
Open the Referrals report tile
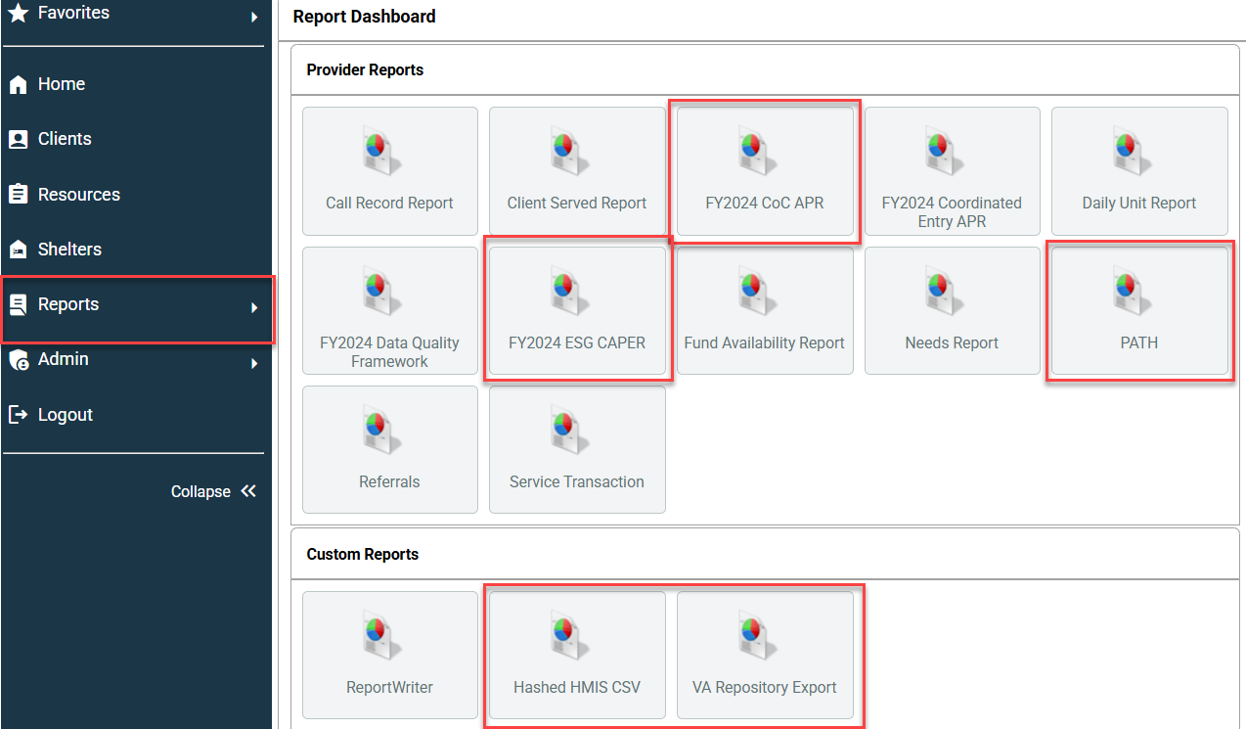pos(389,450)
